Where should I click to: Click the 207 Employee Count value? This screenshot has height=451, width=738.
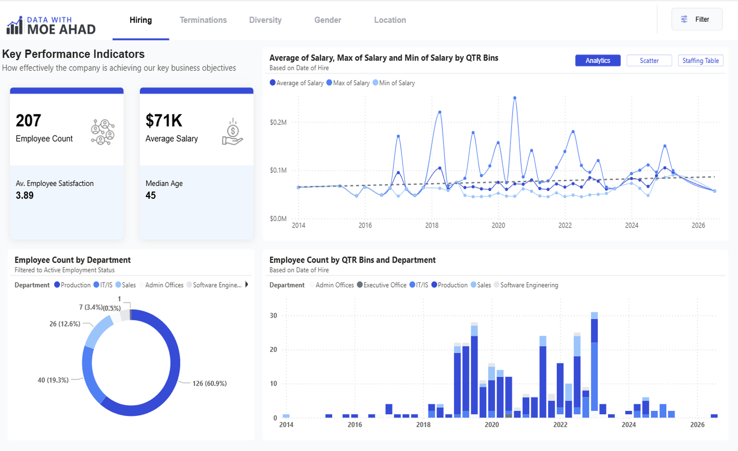coord(28,121)
